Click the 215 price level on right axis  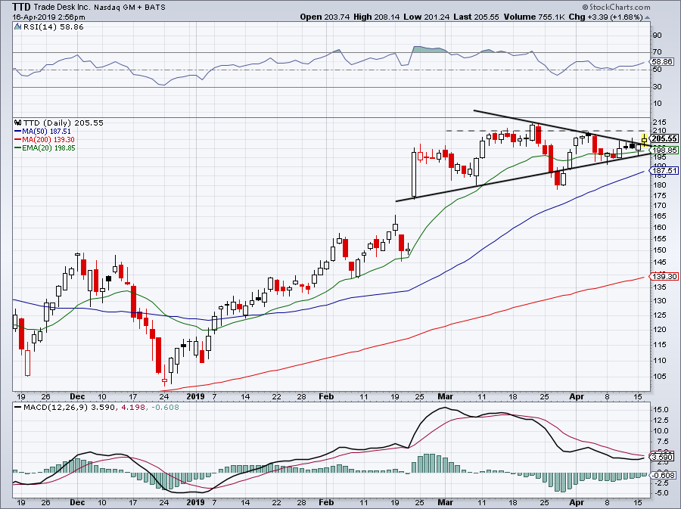click(659, 123)
